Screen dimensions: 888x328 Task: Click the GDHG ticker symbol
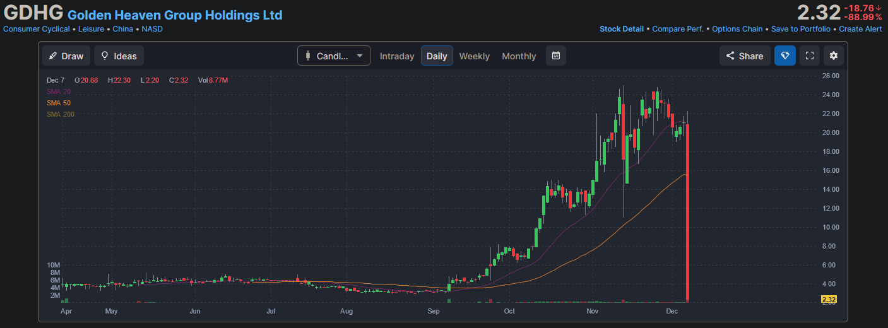(33, 13)
